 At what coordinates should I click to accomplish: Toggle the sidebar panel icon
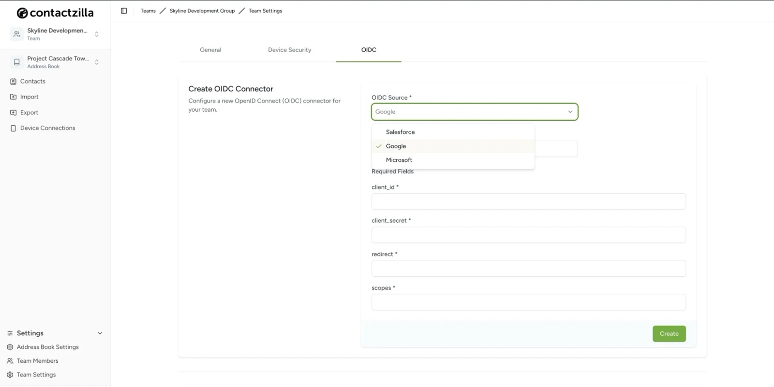pos(124,11)
